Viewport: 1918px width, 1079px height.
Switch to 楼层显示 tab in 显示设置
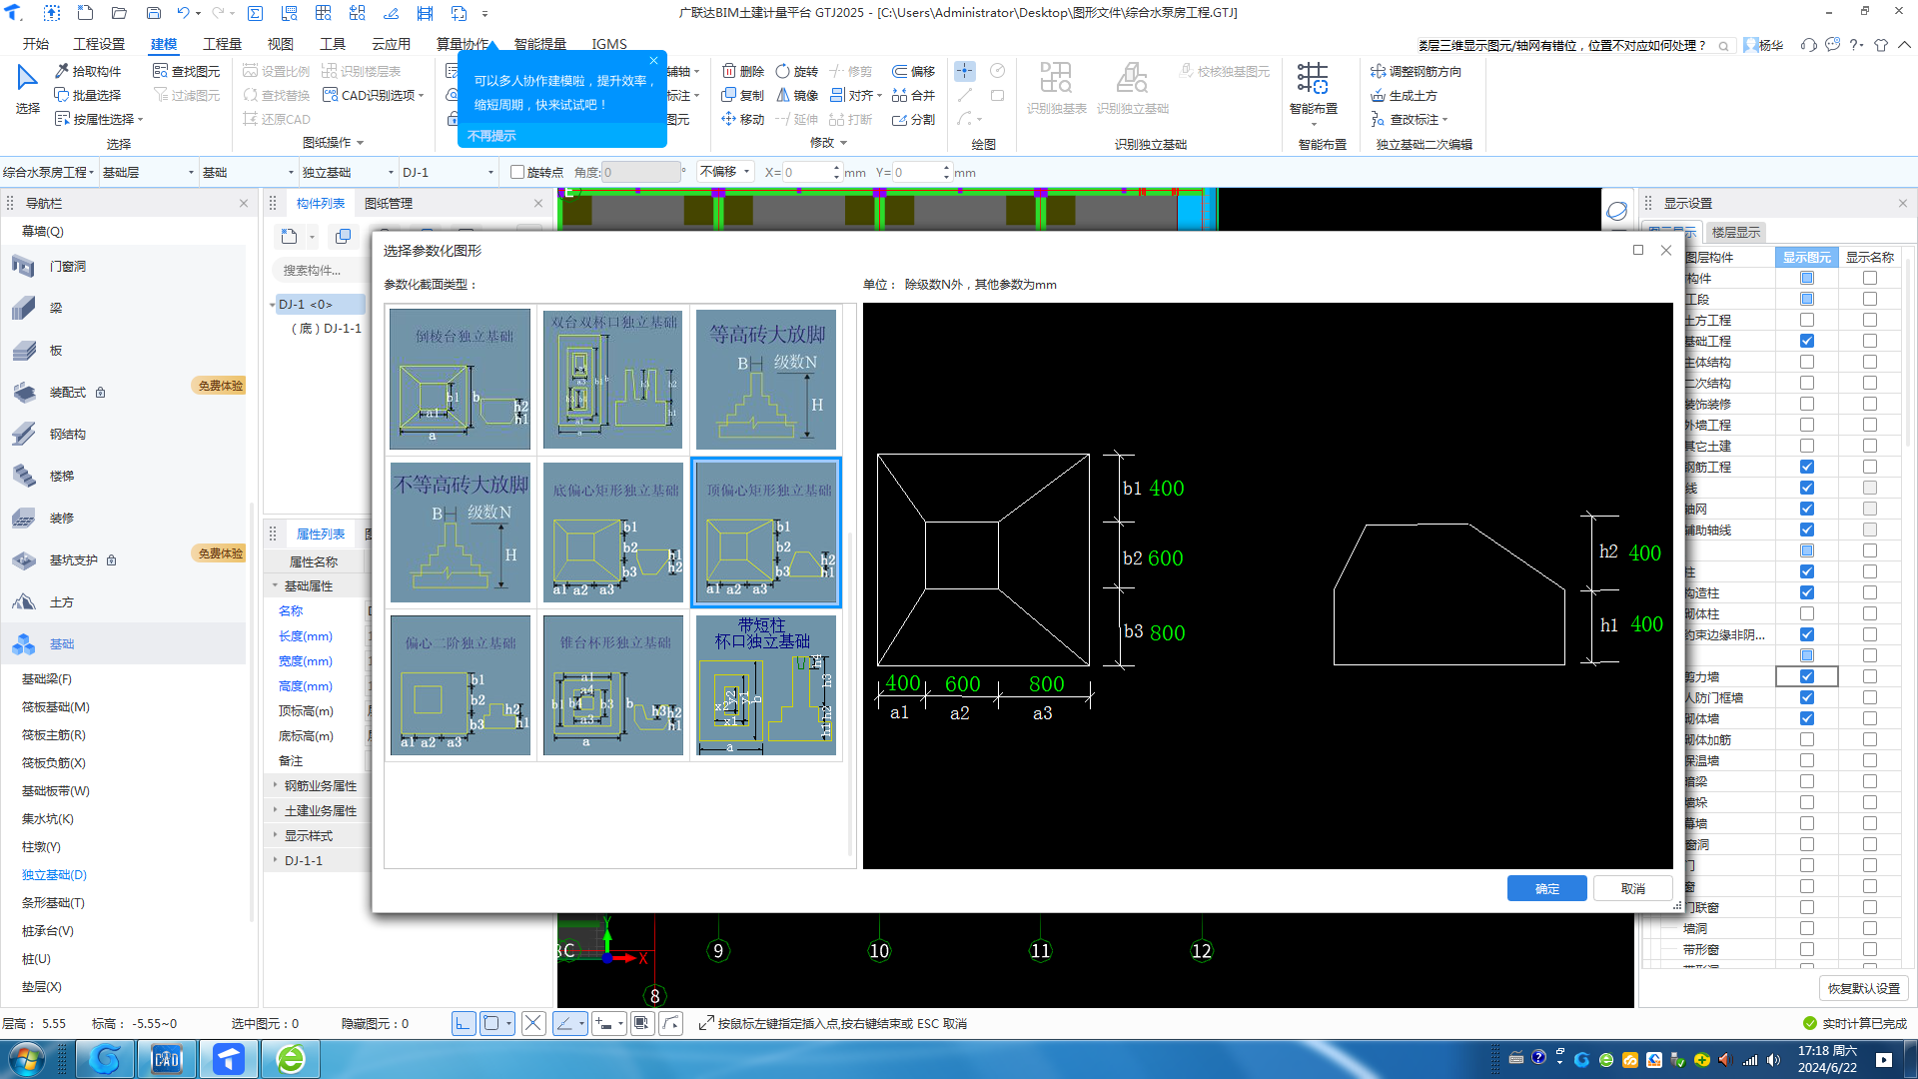pyautogui.click(x=1736, y=232)
